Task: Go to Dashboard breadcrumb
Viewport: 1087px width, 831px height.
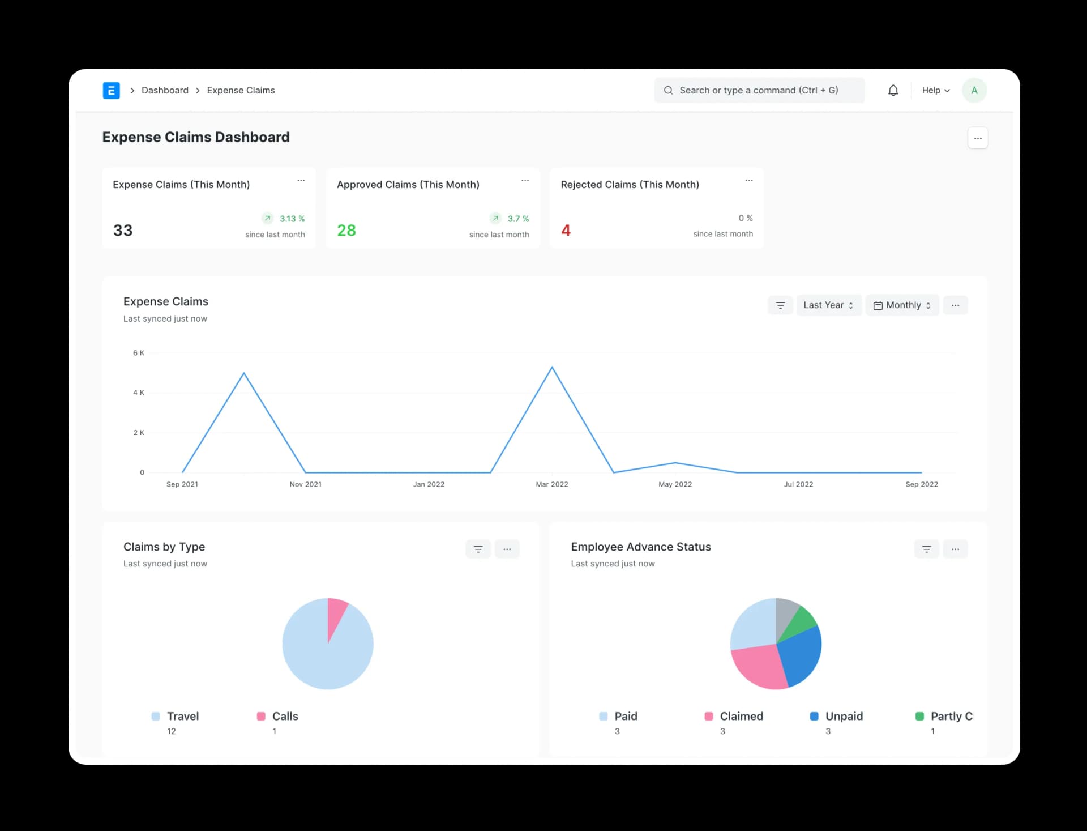Action: 165,91
